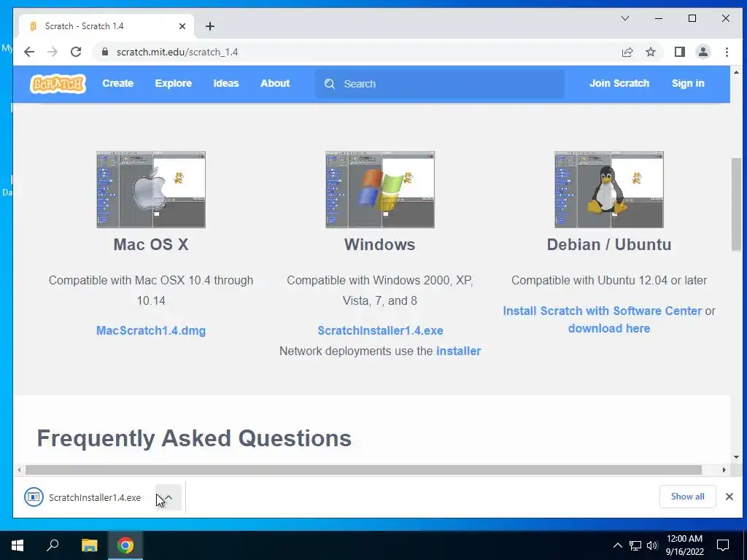
Task: Click the Chrome profile avatar icon
Action: click(x=703, y=52)
